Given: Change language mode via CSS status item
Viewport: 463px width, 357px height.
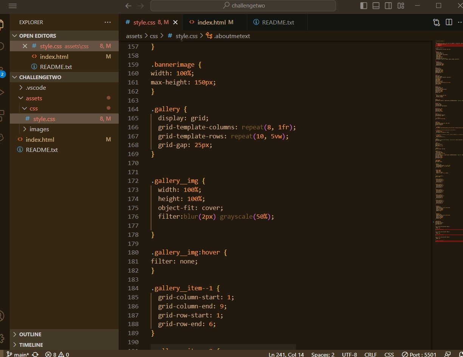Looking at the screenshot, I should point(389,354).
